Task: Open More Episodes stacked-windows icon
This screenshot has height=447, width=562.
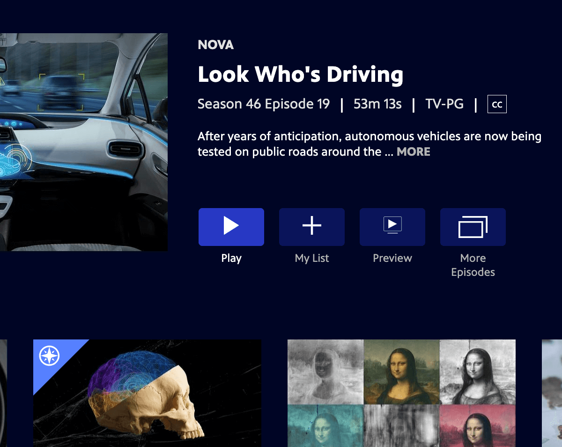Action: 473,227
